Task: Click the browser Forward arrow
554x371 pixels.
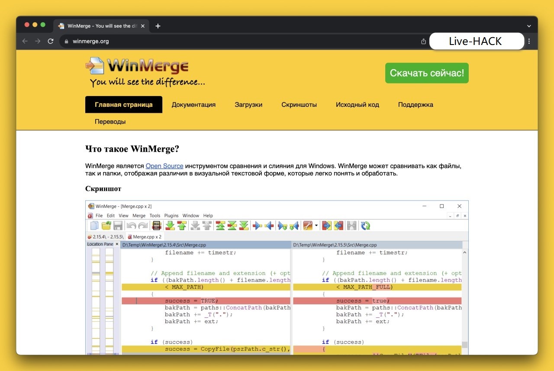Action: 38,41
